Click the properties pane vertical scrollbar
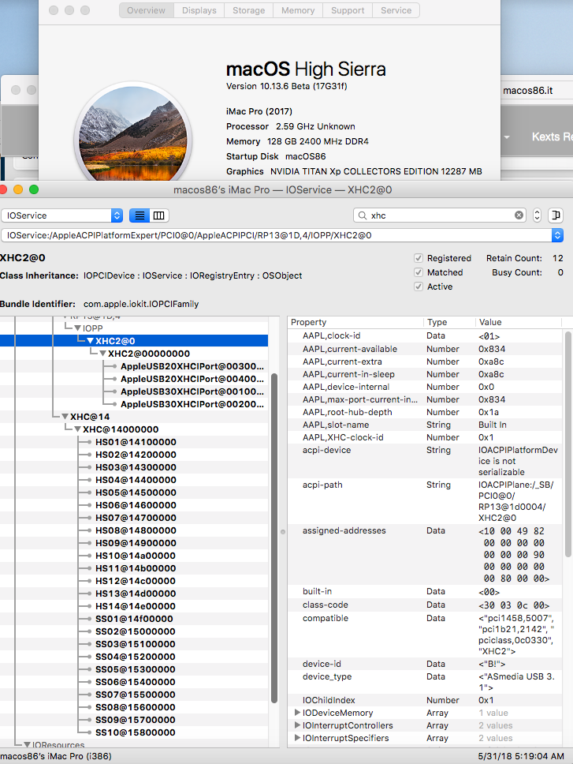Viewport: 573px width, 764px height. pos(568,444)
